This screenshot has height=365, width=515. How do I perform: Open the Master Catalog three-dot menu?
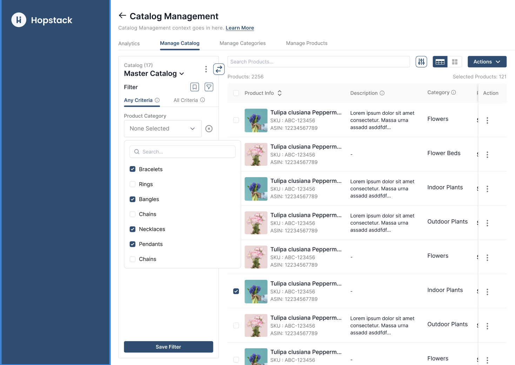tap(206, 69)
